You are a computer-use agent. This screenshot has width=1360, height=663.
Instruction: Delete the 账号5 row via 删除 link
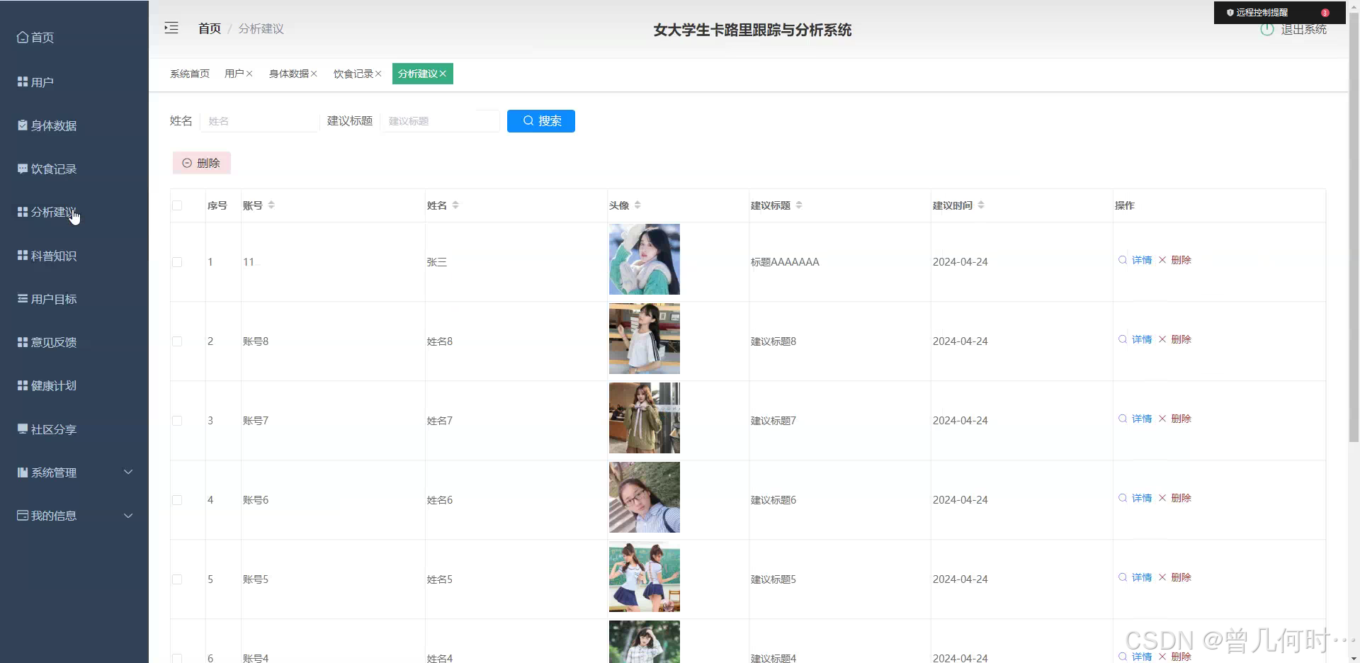[1175, 577]
